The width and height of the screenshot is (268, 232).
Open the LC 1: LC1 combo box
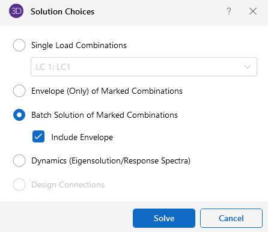pos(144,67)
